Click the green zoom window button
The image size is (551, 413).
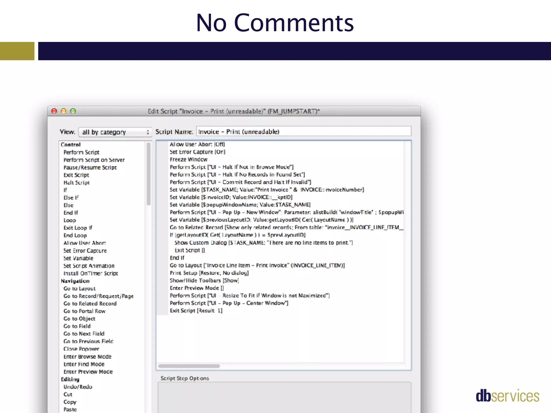click(73, 111)
